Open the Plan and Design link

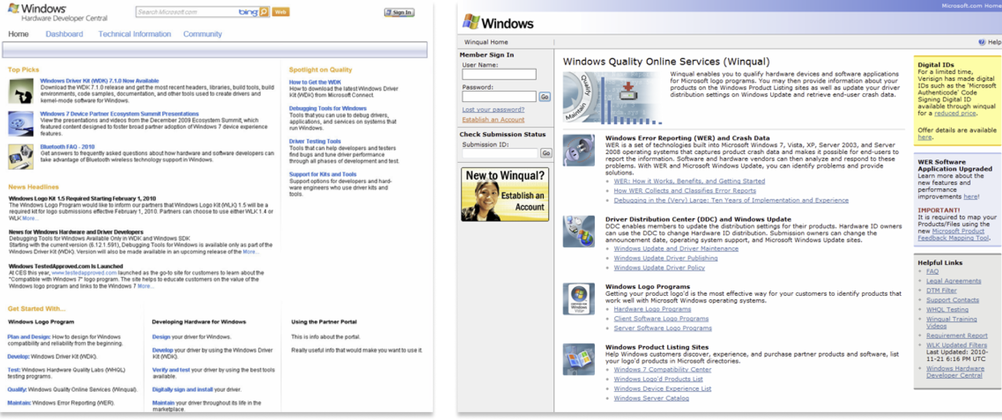(28, 337)
